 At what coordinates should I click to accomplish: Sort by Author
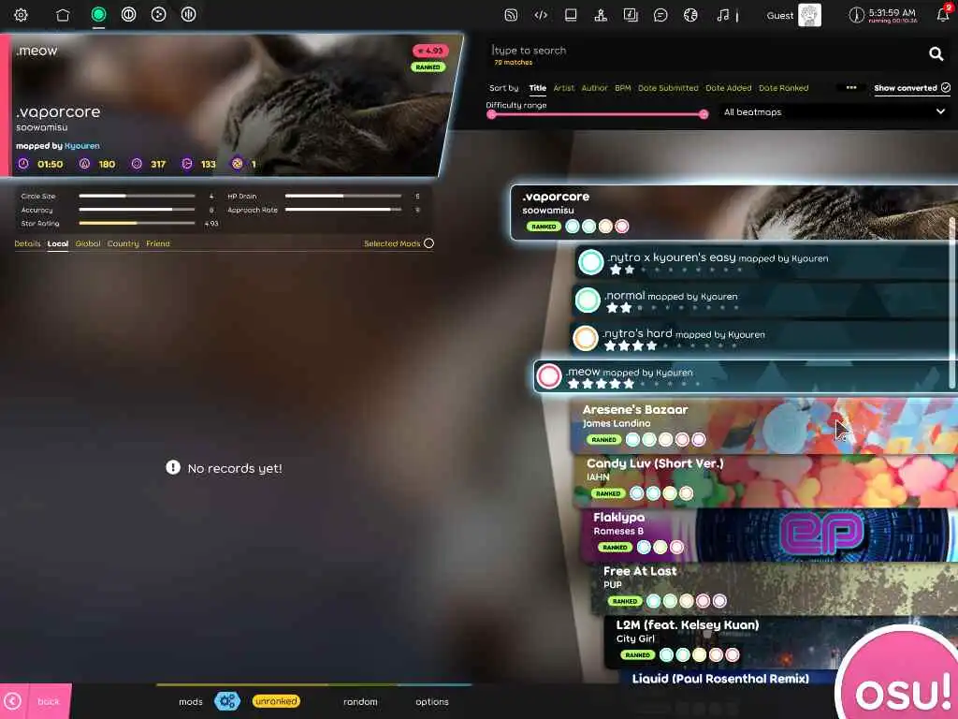point(594,88)
